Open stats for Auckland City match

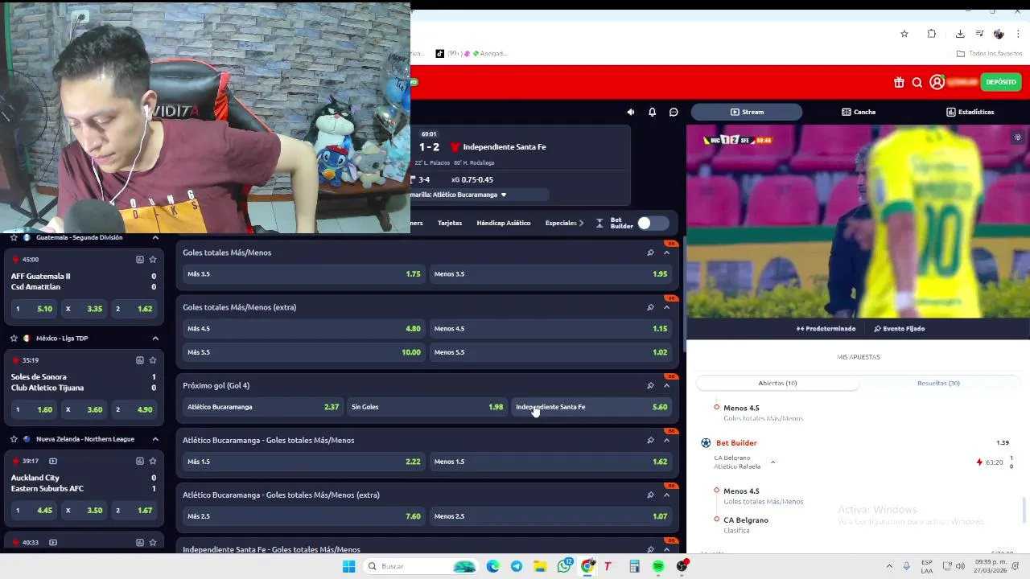pyautogui.click(x=139, y=461)
